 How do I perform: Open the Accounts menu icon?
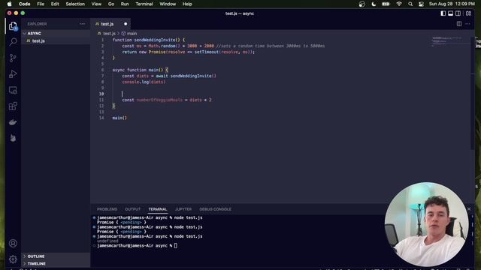coord(13,243)
